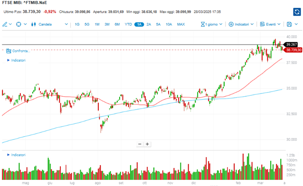Click the hourglass interval icon
Screen dimensions: 303x186
[x=203, y=24]
